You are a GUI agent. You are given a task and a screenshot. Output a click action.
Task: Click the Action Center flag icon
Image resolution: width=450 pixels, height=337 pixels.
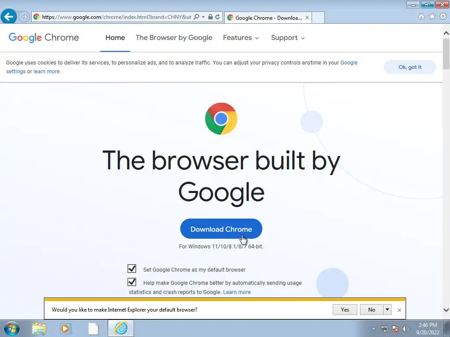(395, 329)
